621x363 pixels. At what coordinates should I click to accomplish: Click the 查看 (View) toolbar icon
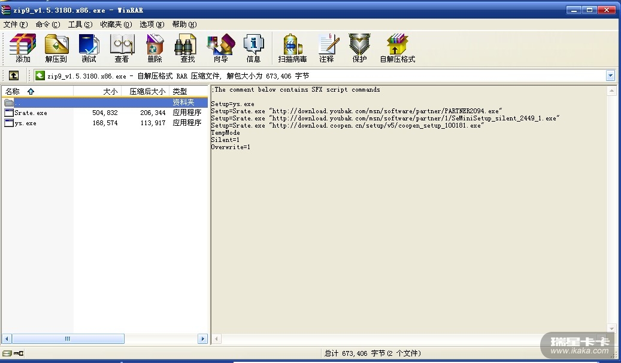(122, 48)
